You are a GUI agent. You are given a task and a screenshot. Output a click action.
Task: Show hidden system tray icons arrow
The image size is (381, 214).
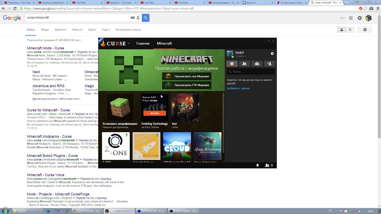click(336, 211)
